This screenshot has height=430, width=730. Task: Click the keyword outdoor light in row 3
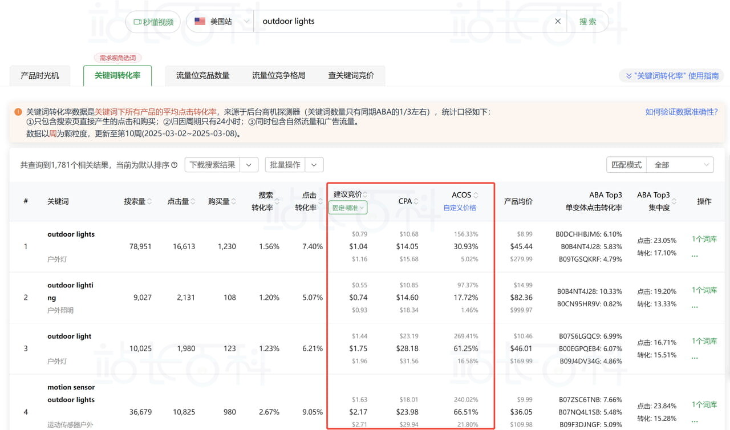tap(69, 336)
